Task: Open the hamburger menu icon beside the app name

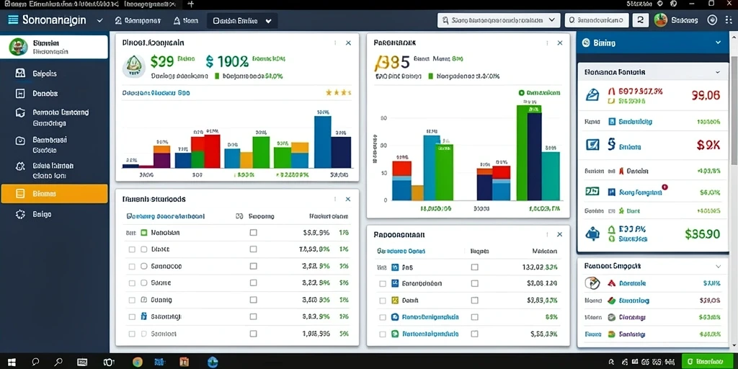Action: [13, 20]
